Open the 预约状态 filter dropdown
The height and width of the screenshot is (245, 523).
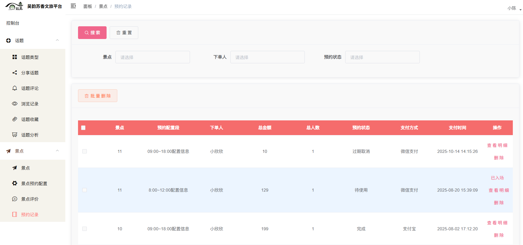382,57
